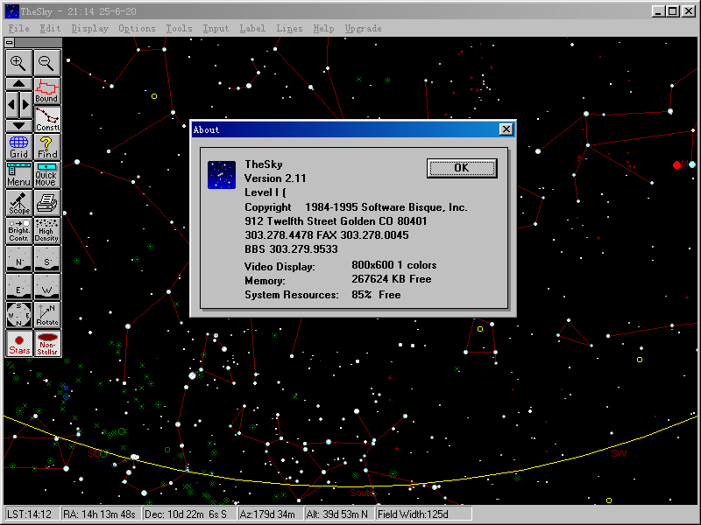Click the 267624 KB Free memory value
The image size is (701, 525).
[392, 279]
